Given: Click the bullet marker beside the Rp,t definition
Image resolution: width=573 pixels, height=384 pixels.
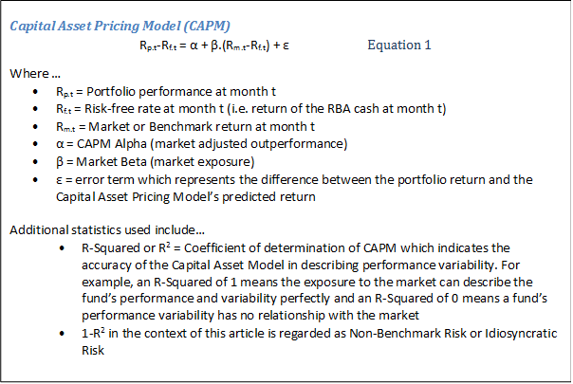Looking at the screenshot, I should (x=35, y=92).
